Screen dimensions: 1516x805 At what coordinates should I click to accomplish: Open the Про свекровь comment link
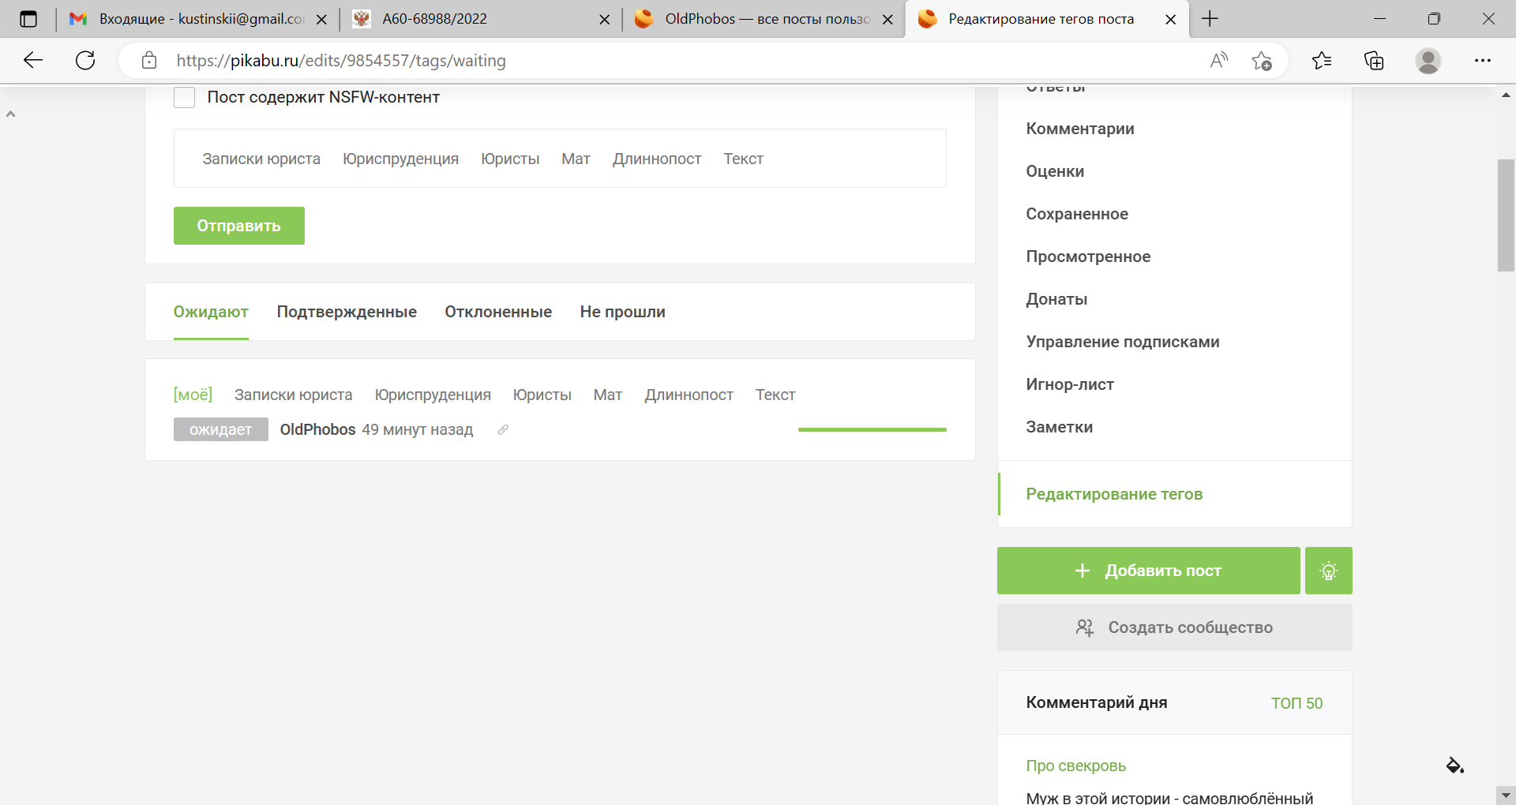1076,766
